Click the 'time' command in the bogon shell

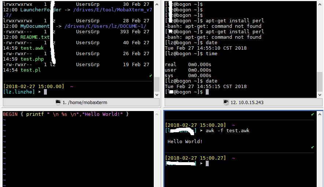(211, 53)
